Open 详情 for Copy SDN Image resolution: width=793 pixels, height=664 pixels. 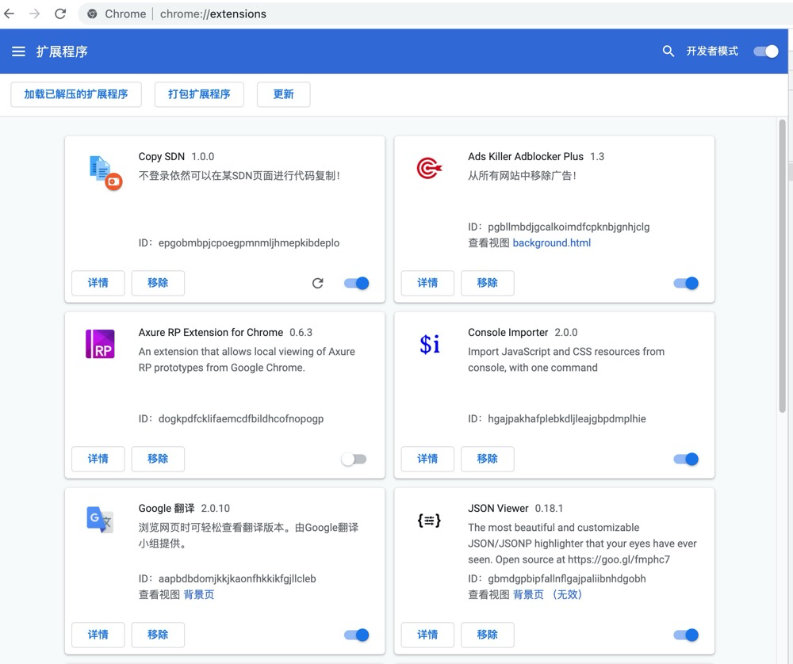pos(98,283)
